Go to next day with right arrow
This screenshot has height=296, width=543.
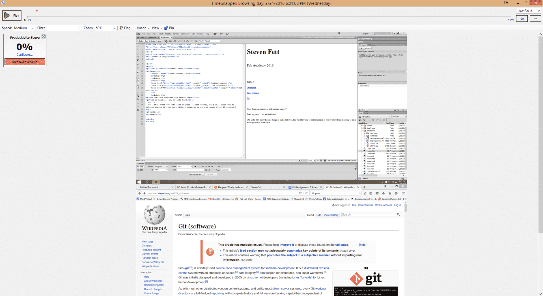[535, 19]
